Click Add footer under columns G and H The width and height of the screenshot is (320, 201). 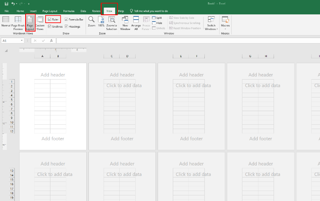tap(261, 139)
